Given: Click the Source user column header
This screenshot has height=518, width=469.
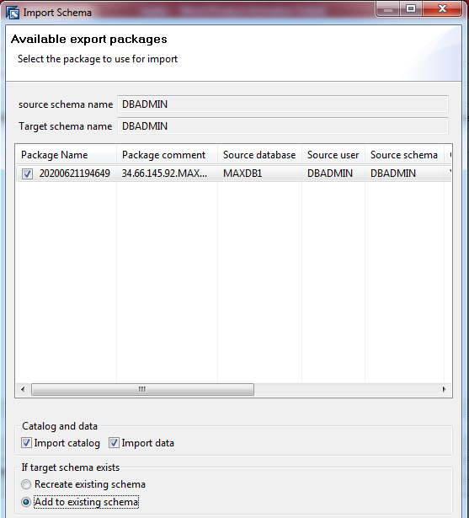Looking at the screenshot, I should click(x=333, y=155).
